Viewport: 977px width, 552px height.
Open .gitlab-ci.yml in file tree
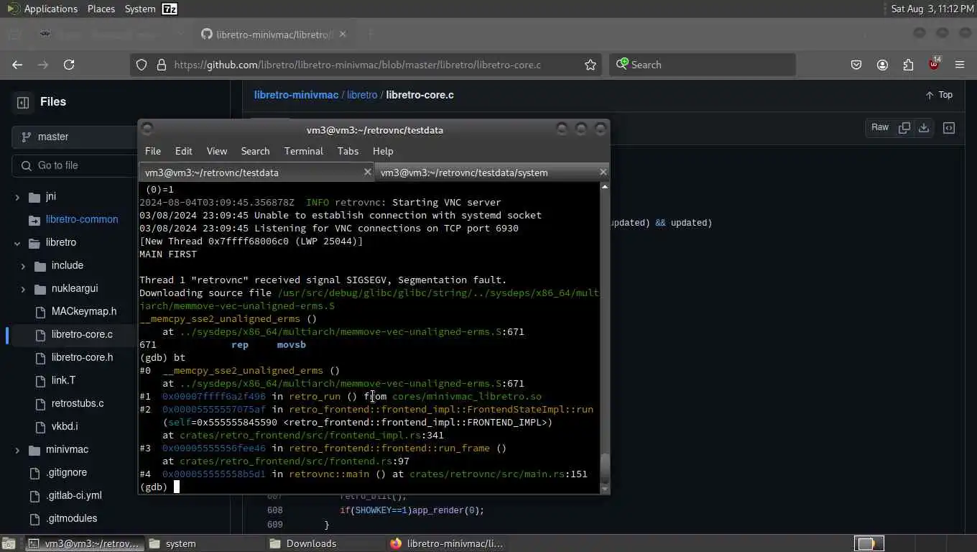74,496
